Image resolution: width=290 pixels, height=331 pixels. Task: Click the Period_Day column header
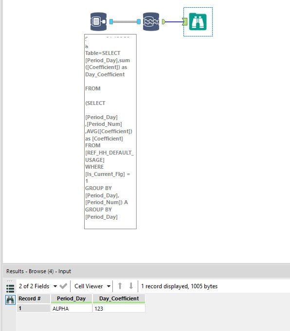click(71, 298)
